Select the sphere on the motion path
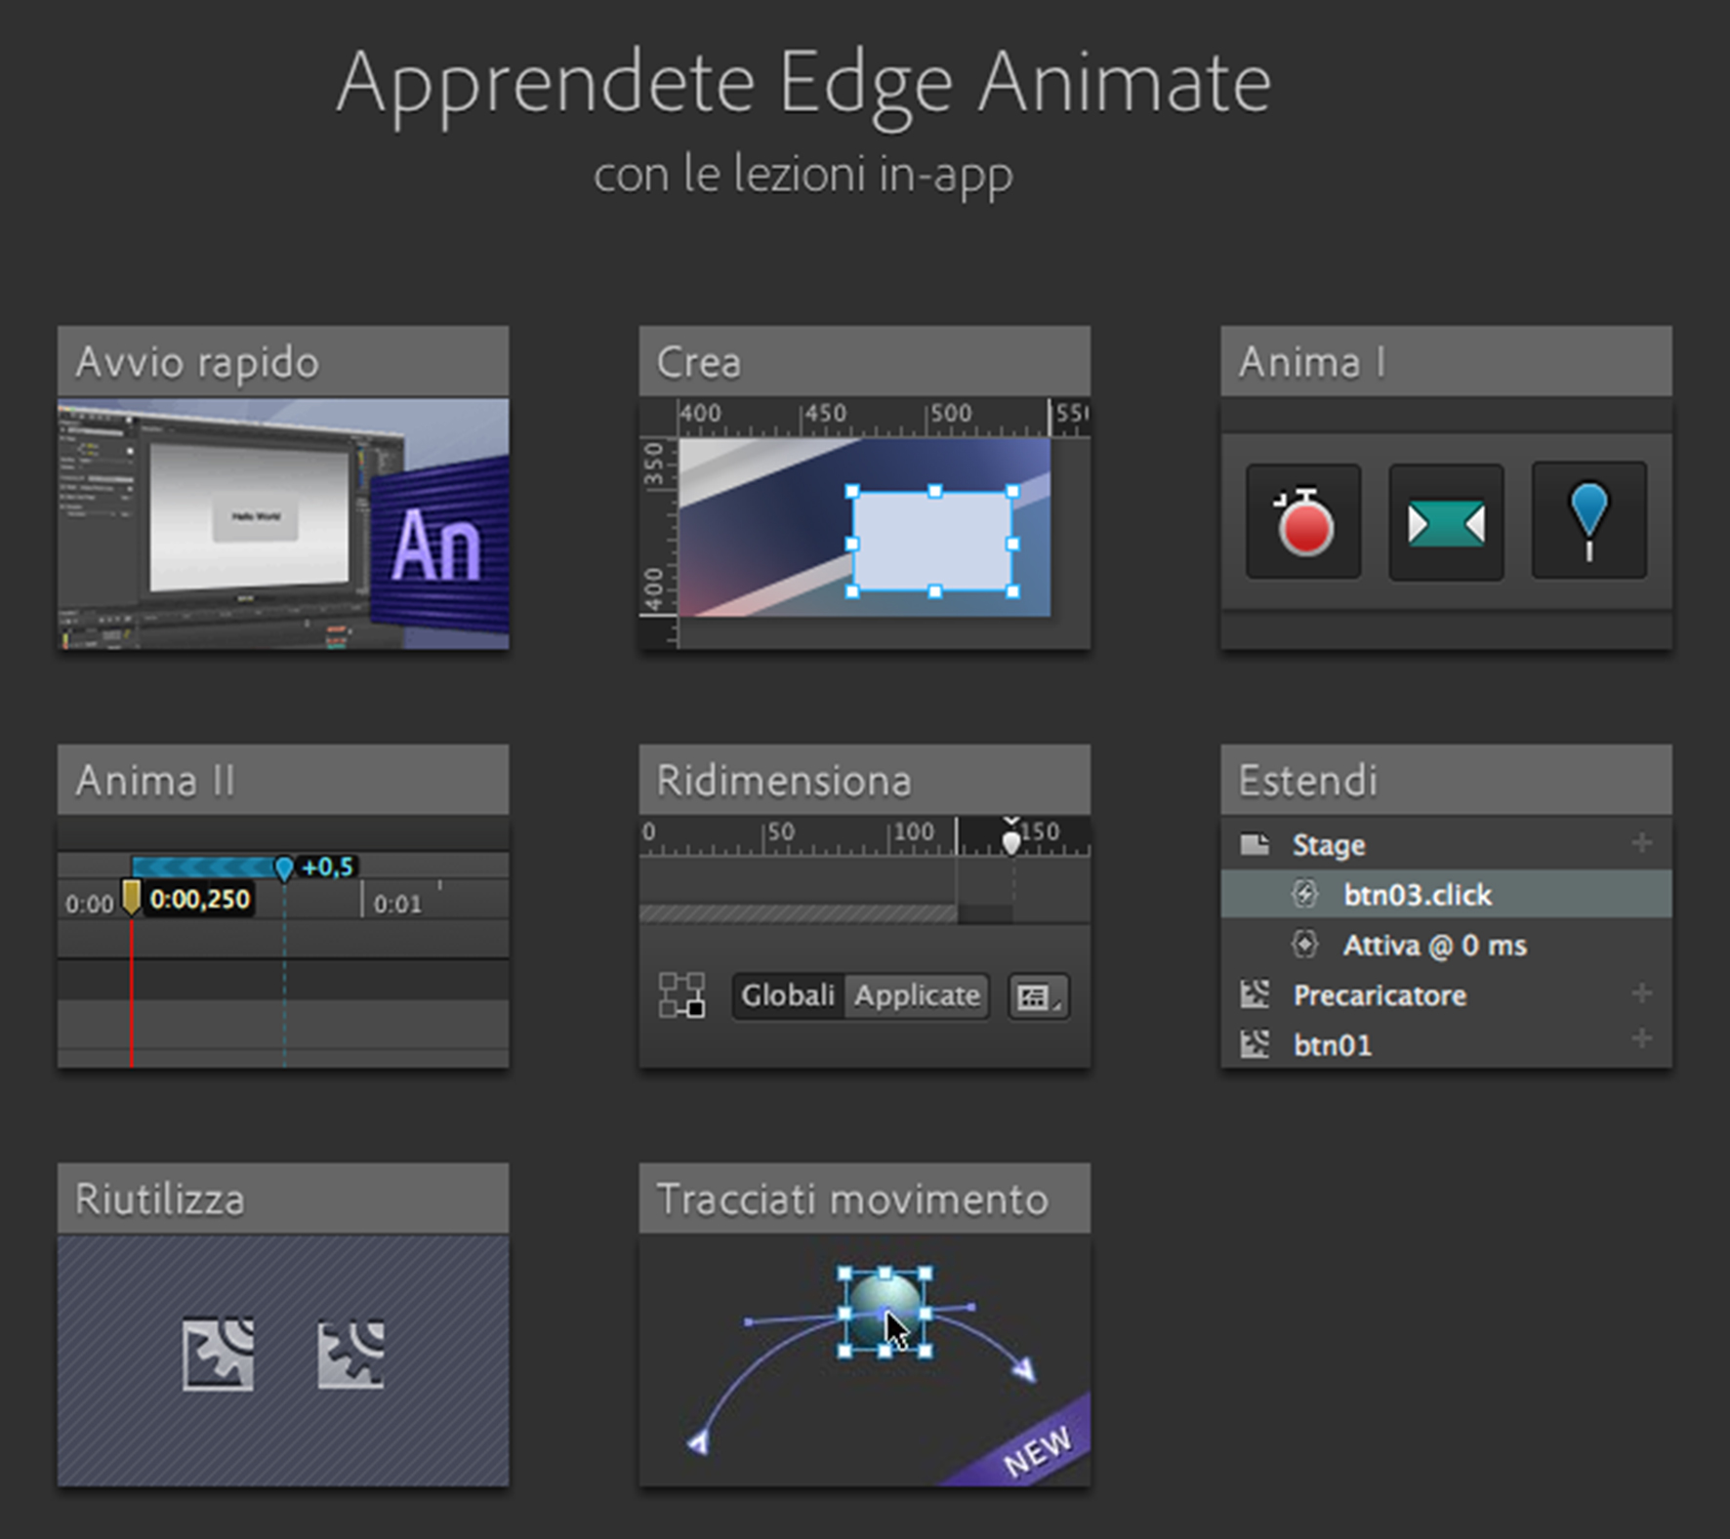This screenshot has height=1539, width=1730. 885,1313
